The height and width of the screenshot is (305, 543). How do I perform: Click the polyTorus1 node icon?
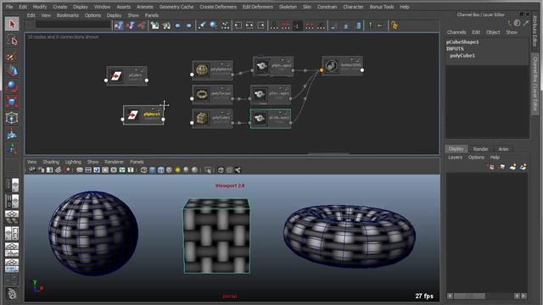pyautogui.click(x=202, y=94)
